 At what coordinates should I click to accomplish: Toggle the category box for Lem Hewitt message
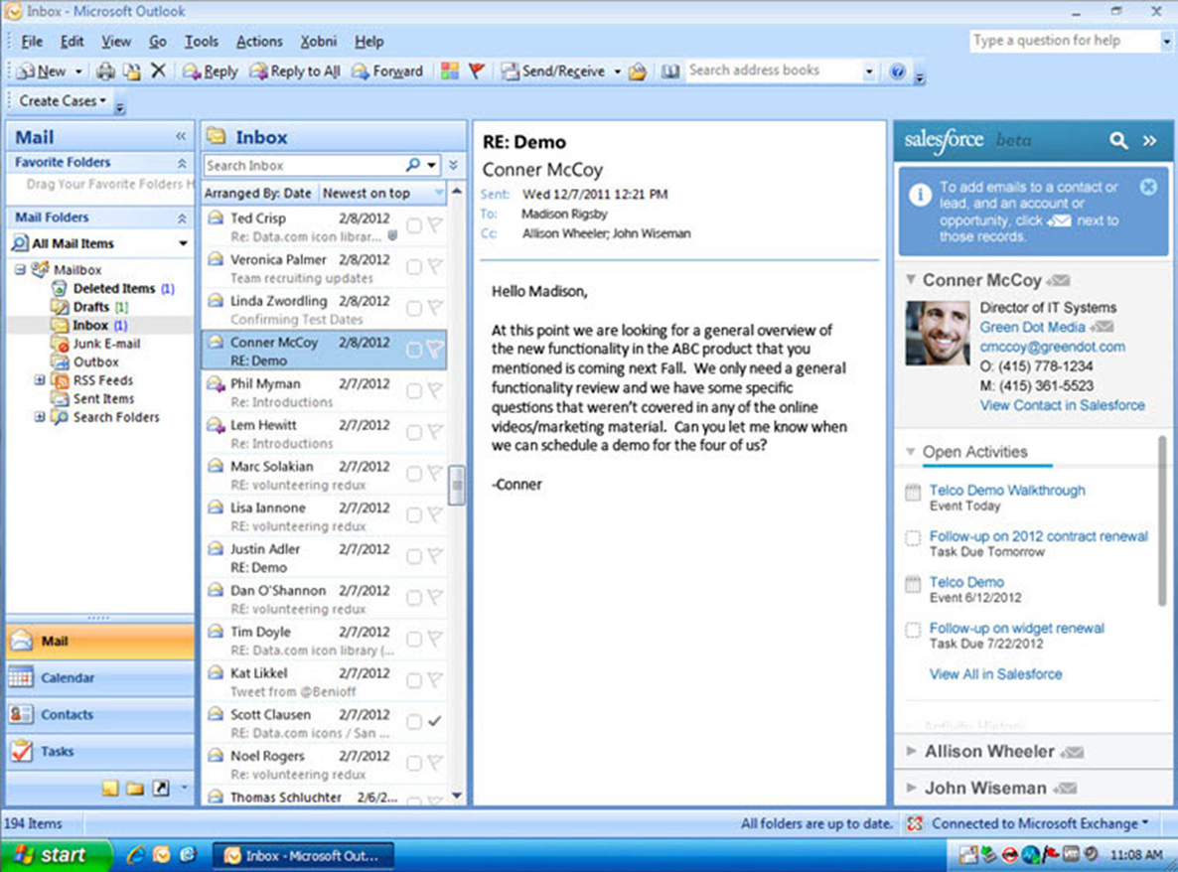pyautogui.click(x=414, y=432)
